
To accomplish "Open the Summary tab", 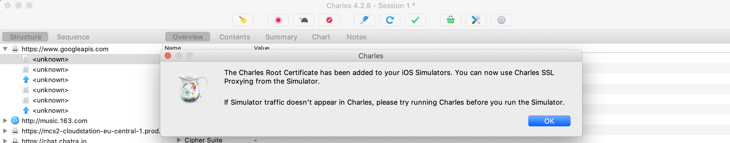I will pos(281,37).
